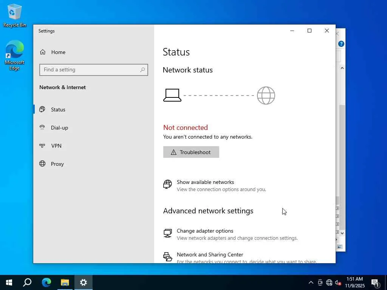Screen dimensions: 387x290
Task: Click the Change adapter options monitor icon
Action: [x=167, y=233]
